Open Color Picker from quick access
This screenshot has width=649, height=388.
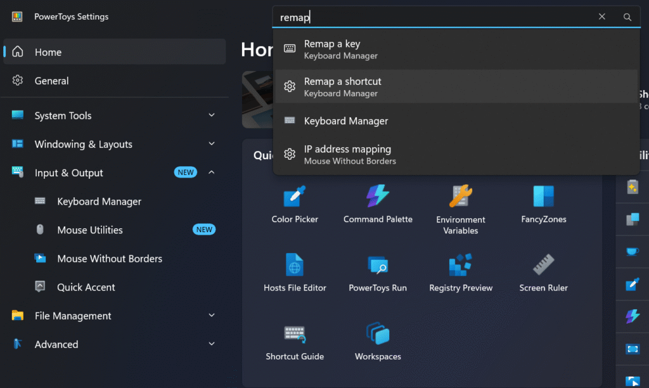click(295, 197)
